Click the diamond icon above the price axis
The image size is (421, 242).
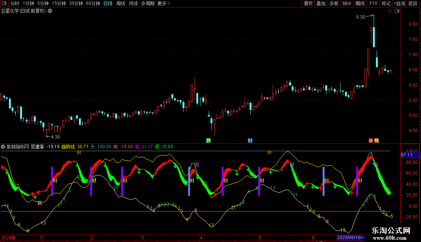pyautogui.click(x=390, y=11)
